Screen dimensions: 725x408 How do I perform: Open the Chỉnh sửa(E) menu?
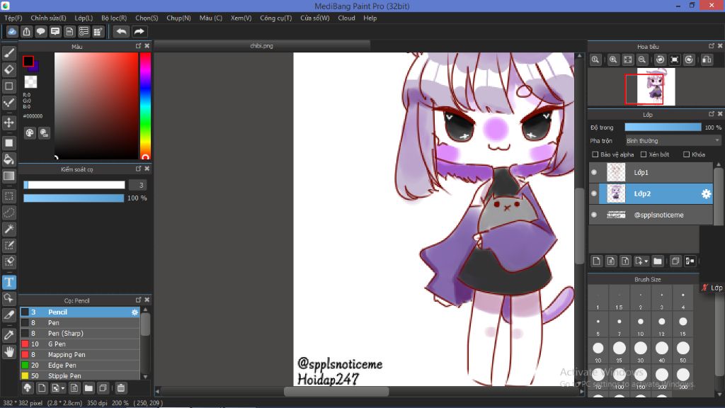pyautogui.click(x=48, y=18)
